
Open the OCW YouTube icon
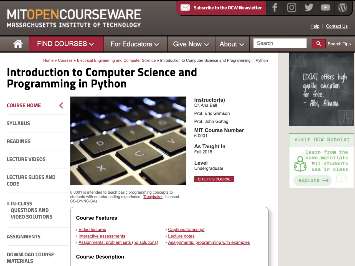tap(326, 7)
